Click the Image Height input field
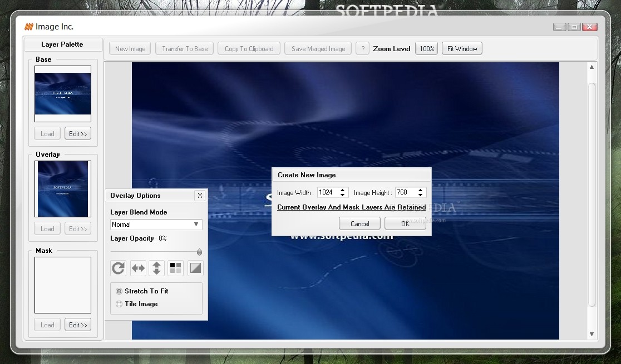The height and width of the screenshot is (364, 621). tap(406, 192)
